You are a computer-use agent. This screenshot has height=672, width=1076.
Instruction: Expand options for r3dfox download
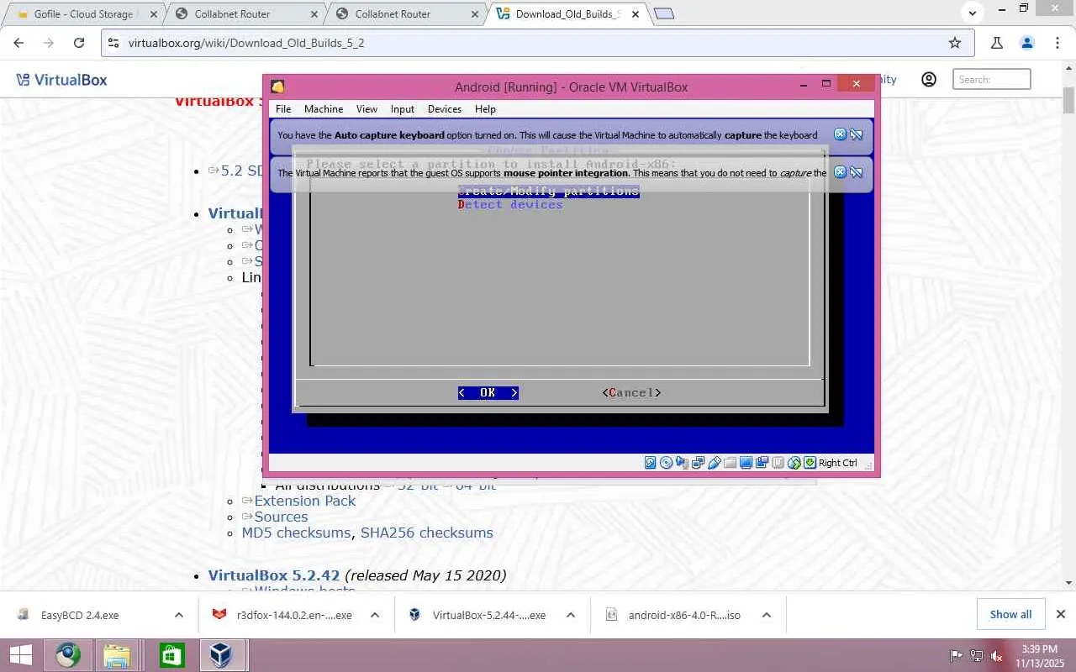(375, 615)
